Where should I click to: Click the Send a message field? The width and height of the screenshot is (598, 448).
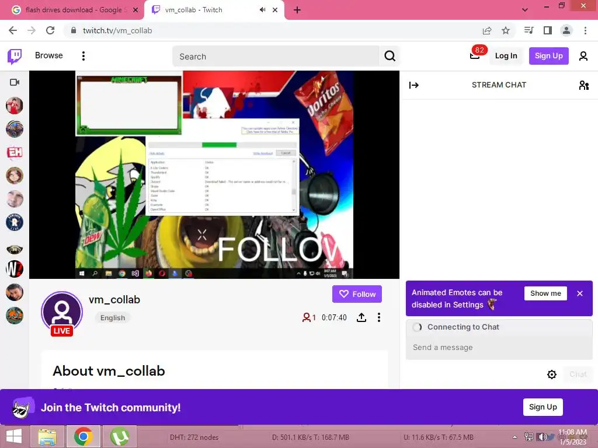tap(499, 348)
